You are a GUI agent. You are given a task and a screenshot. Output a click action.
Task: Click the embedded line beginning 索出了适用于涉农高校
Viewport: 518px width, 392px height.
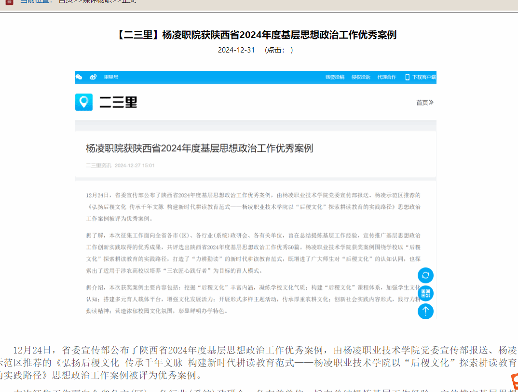(175, 271)
